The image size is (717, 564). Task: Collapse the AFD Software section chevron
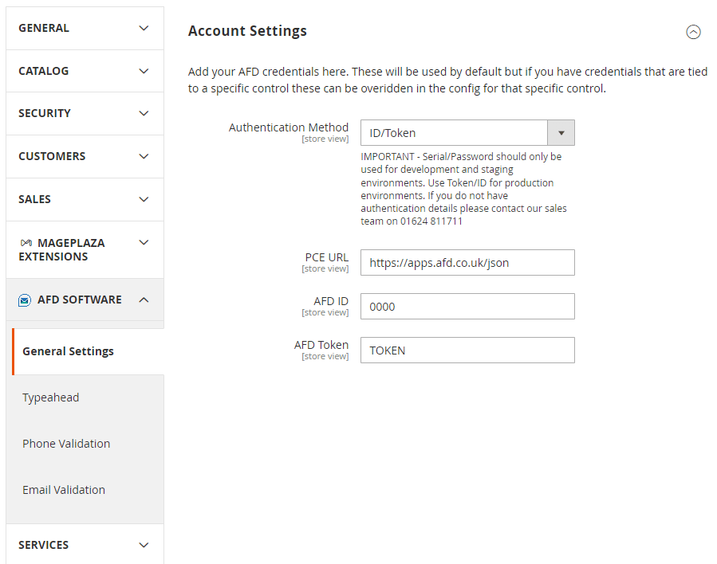[144, 300]
